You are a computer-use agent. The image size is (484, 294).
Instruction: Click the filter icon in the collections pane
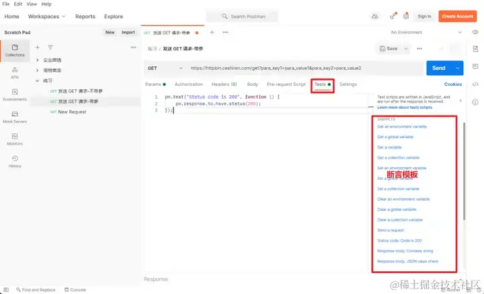(x=50, y=47)
